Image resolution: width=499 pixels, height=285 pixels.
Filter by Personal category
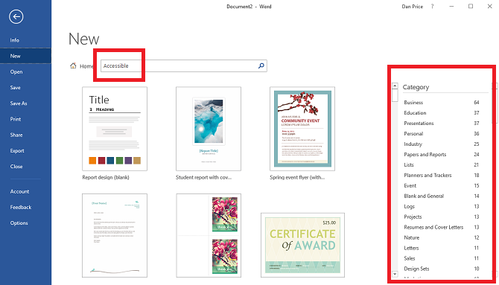point(442,134)
